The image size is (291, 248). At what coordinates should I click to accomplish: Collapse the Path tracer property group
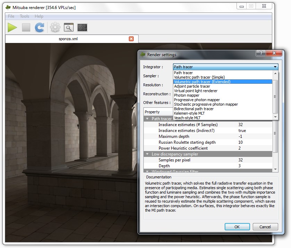[147, 119]
